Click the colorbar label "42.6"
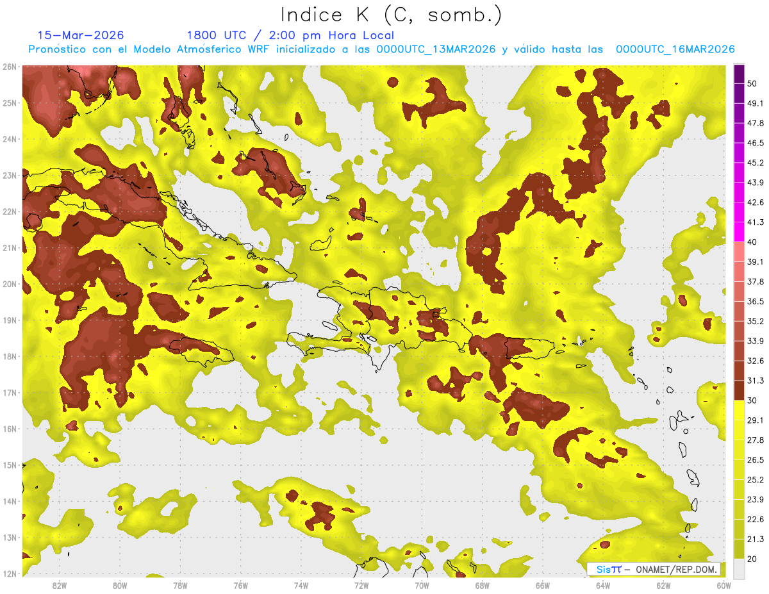 pos(756,202)
